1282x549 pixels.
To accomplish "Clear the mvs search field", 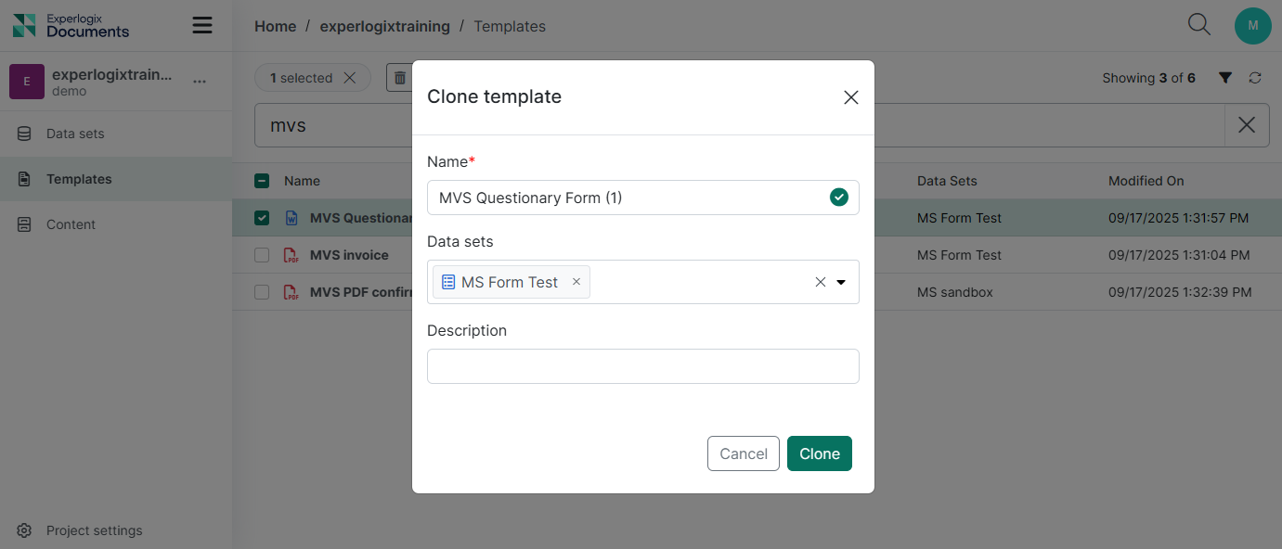I will point(1247,125).
